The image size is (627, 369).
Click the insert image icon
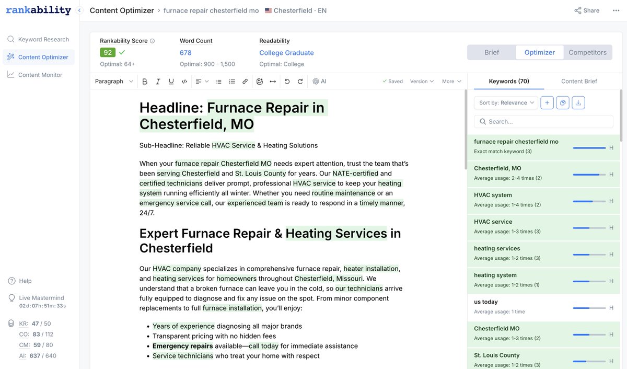click(260, 82)
